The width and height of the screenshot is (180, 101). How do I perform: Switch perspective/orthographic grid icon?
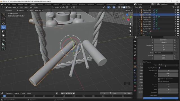(x=130, y=35)
